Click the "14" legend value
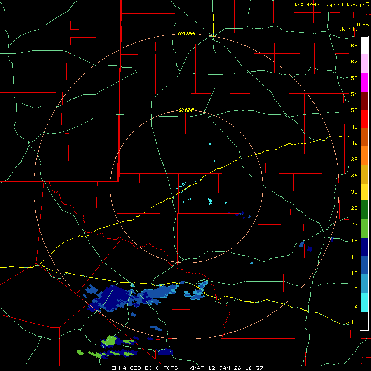This screenshot has height=371, width=371. click(354, 257)
